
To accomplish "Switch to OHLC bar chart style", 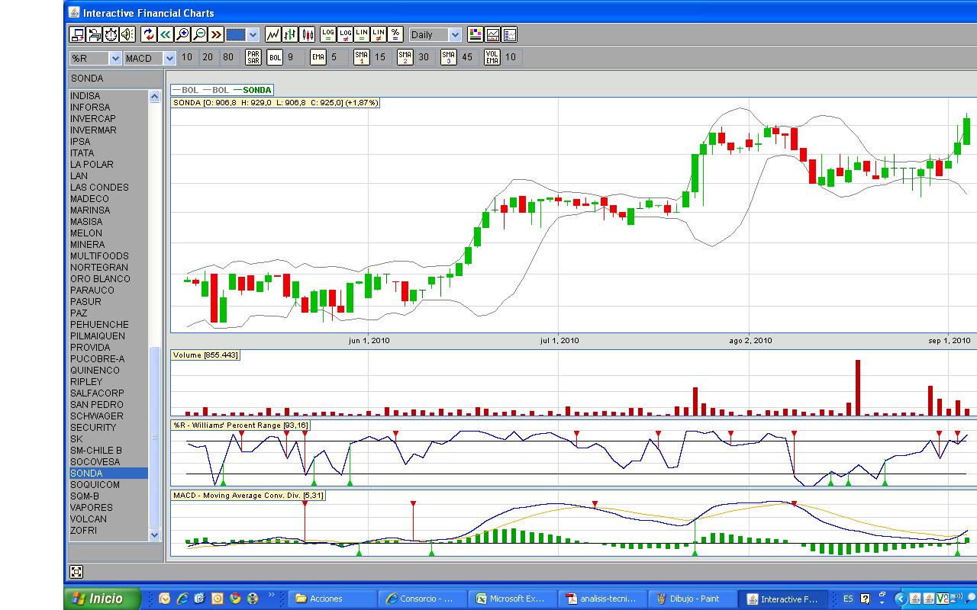I will (290, 34).
